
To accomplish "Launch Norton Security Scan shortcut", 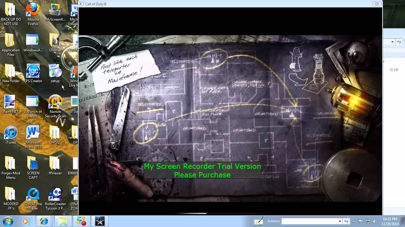I will pos(55,106).
